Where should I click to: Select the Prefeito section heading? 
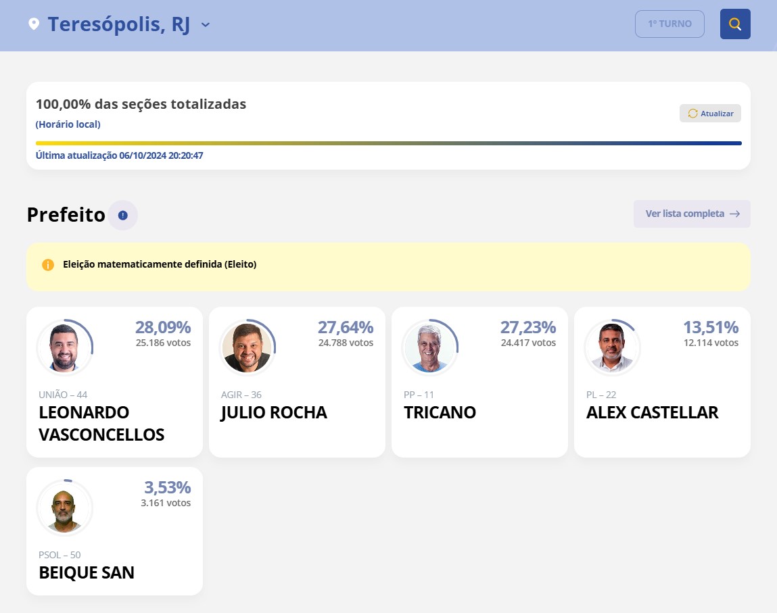[x=66, y=214]
